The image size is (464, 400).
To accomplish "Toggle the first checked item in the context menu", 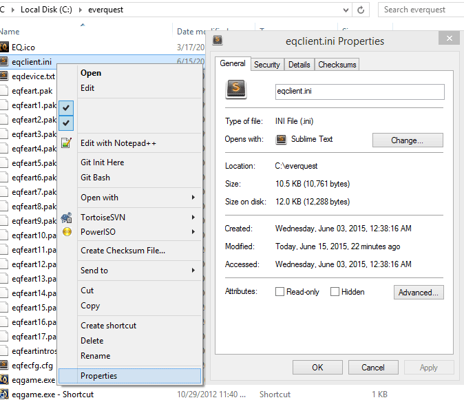I will (x=66, y=108).
